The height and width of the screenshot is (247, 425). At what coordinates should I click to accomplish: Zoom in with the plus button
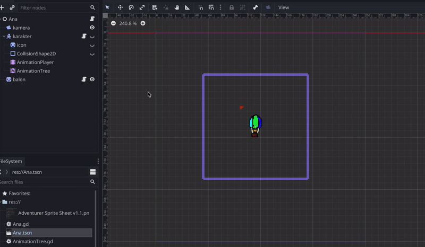point(143,23)
